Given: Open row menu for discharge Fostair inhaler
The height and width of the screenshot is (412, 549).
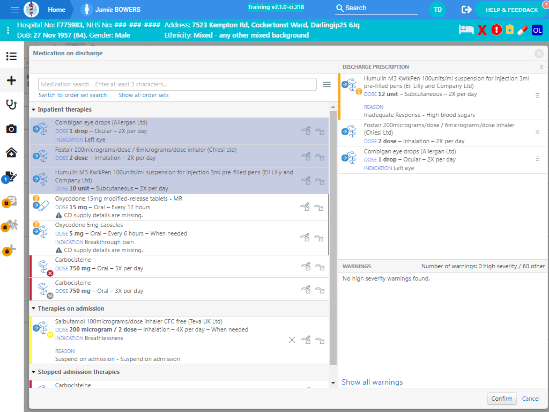Looking at the screenshot, I should tap(537, 132).
